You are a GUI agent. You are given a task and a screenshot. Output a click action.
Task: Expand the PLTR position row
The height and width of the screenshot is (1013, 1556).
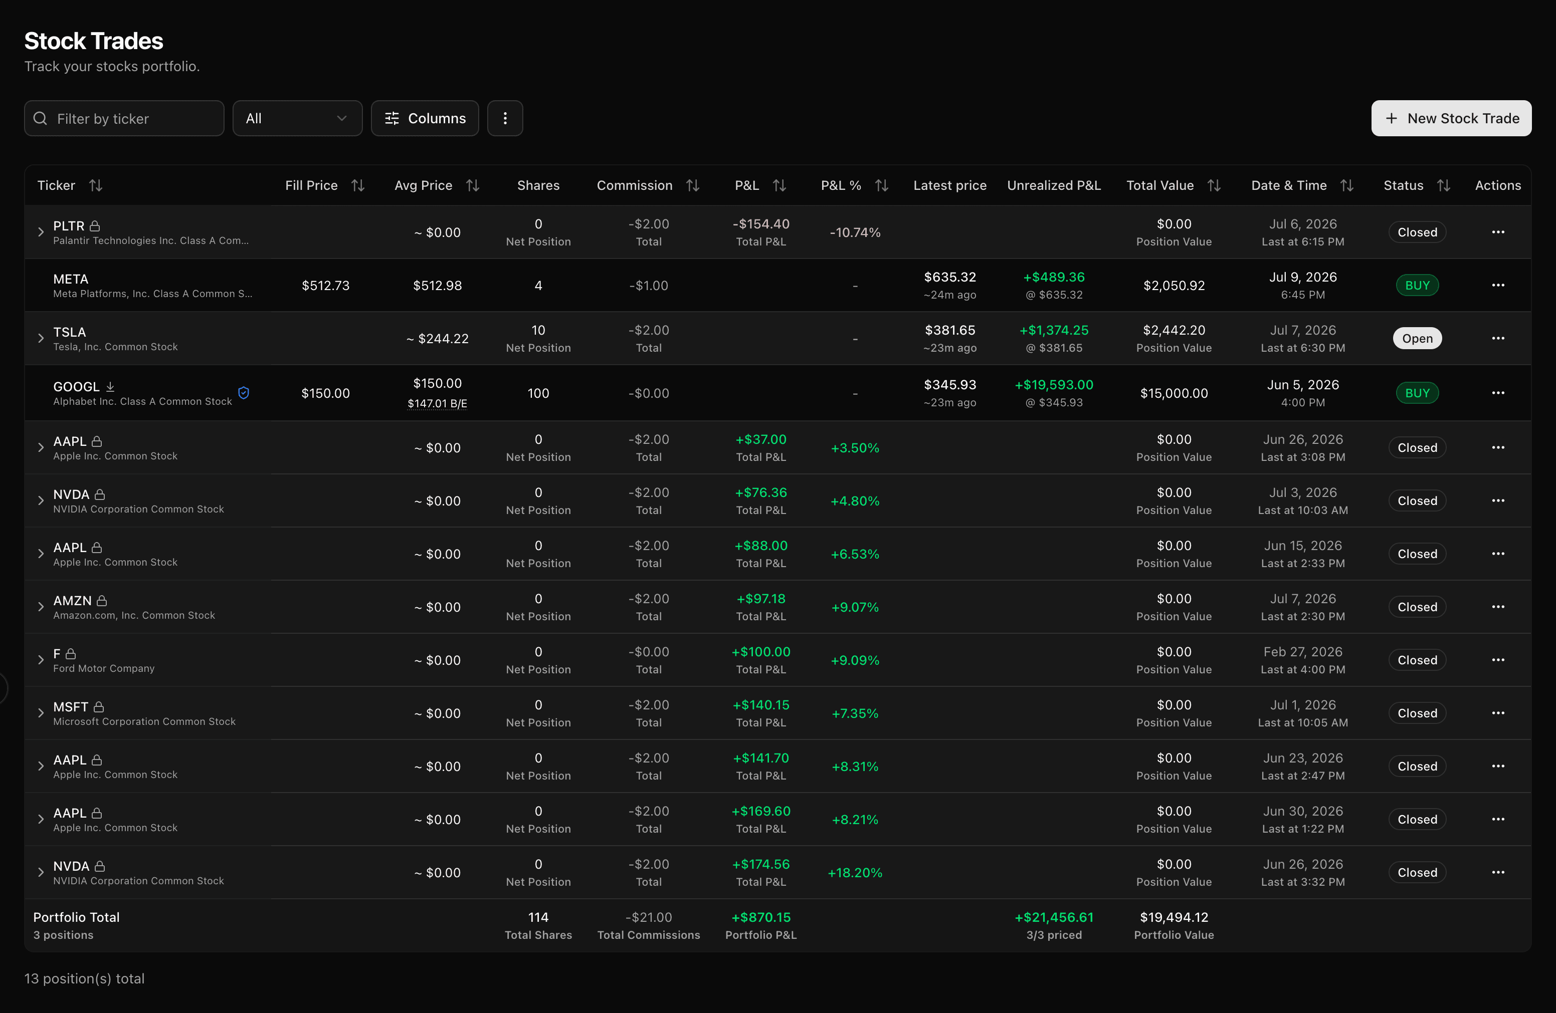tap(41, 232)
